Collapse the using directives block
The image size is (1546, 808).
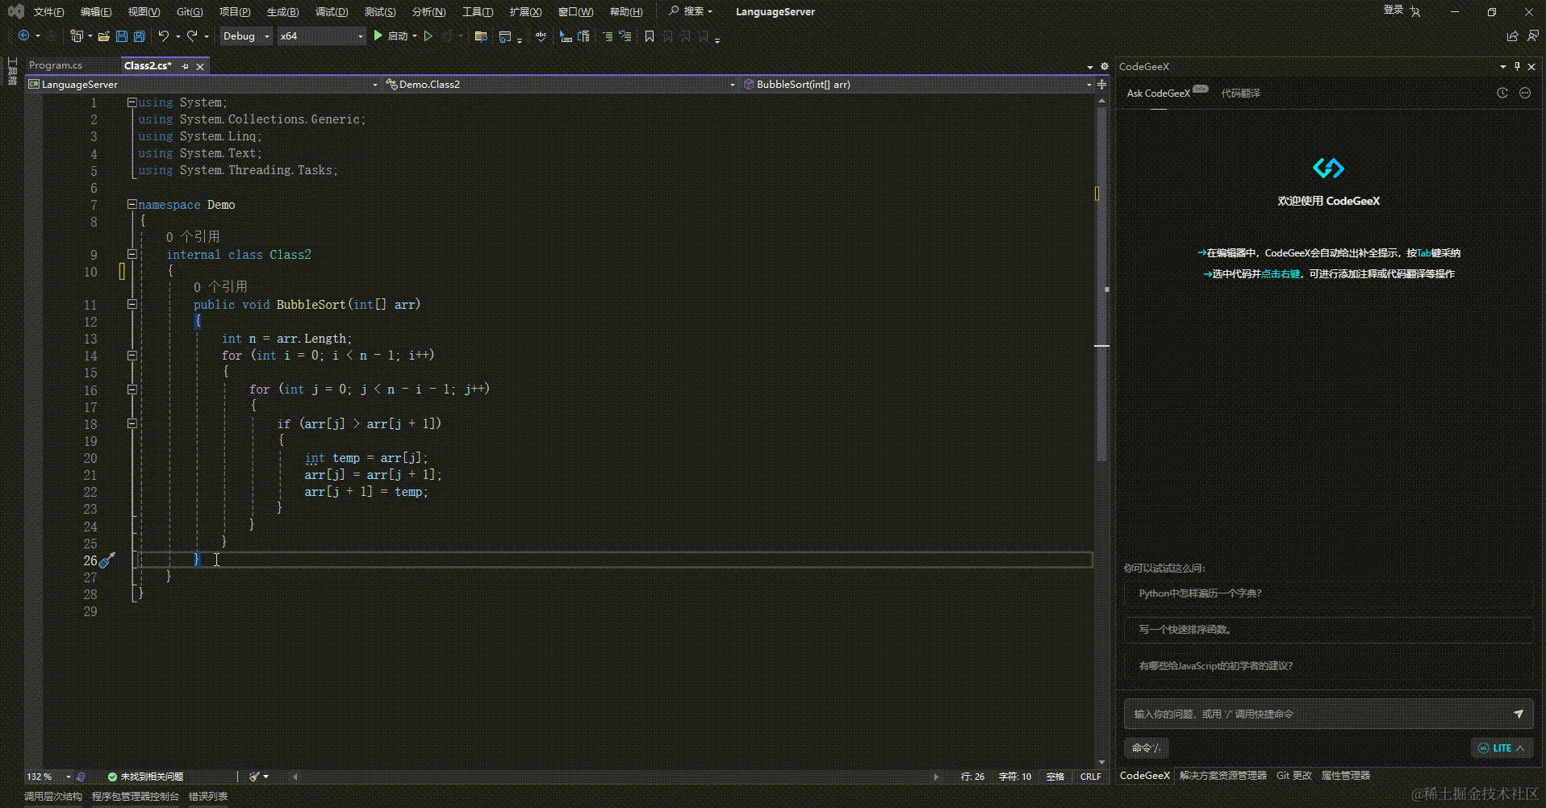(132, 102)
